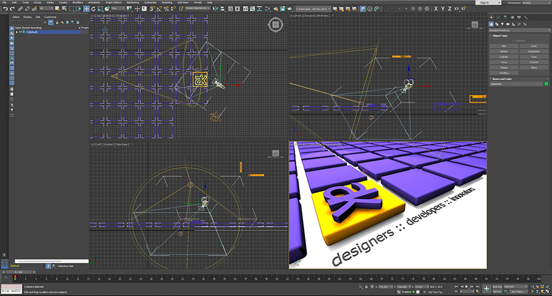Open the Create Selection Set dropdown
Image resolution: width=552 pixels, height=296 pixels.
click(x=197, y=8)
